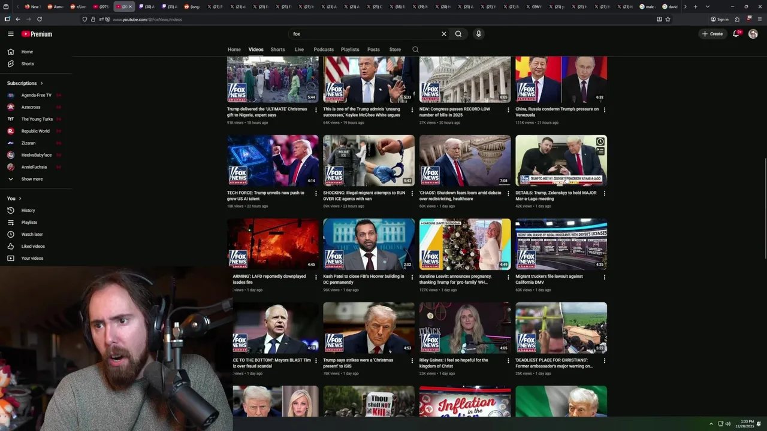Screen dimensions: 767x431
Task: Open the YouTube hamburger guide menu
Action: click(x=10, y=34)
